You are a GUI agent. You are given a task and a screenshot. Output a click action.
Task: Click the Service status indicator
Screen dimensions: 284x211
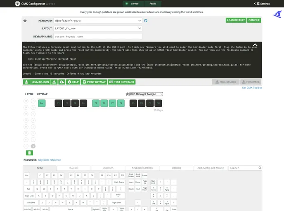coord(133,4)
